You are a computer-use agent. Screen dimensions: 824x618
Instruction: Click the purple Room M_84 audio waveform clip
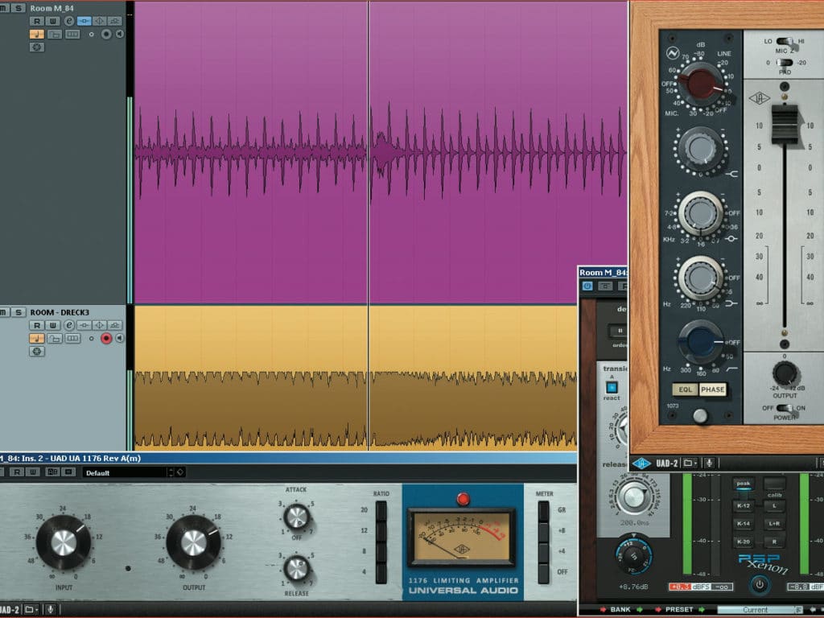(x=381, y=152)
